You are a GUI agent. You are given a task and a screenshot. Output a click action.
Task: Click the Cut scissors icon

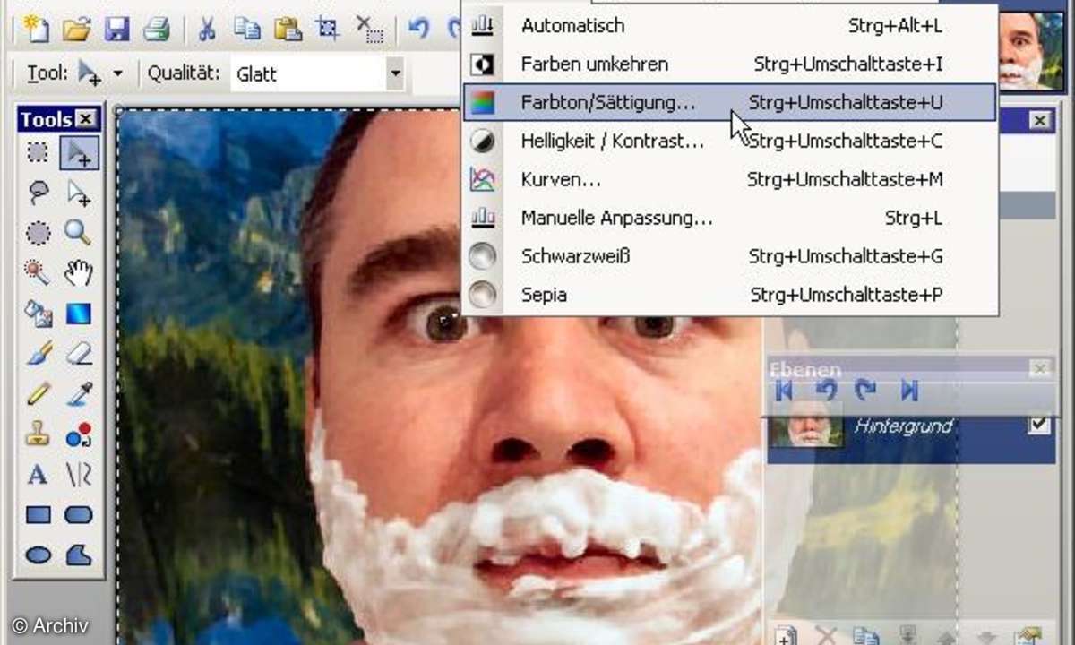point(207,30)
